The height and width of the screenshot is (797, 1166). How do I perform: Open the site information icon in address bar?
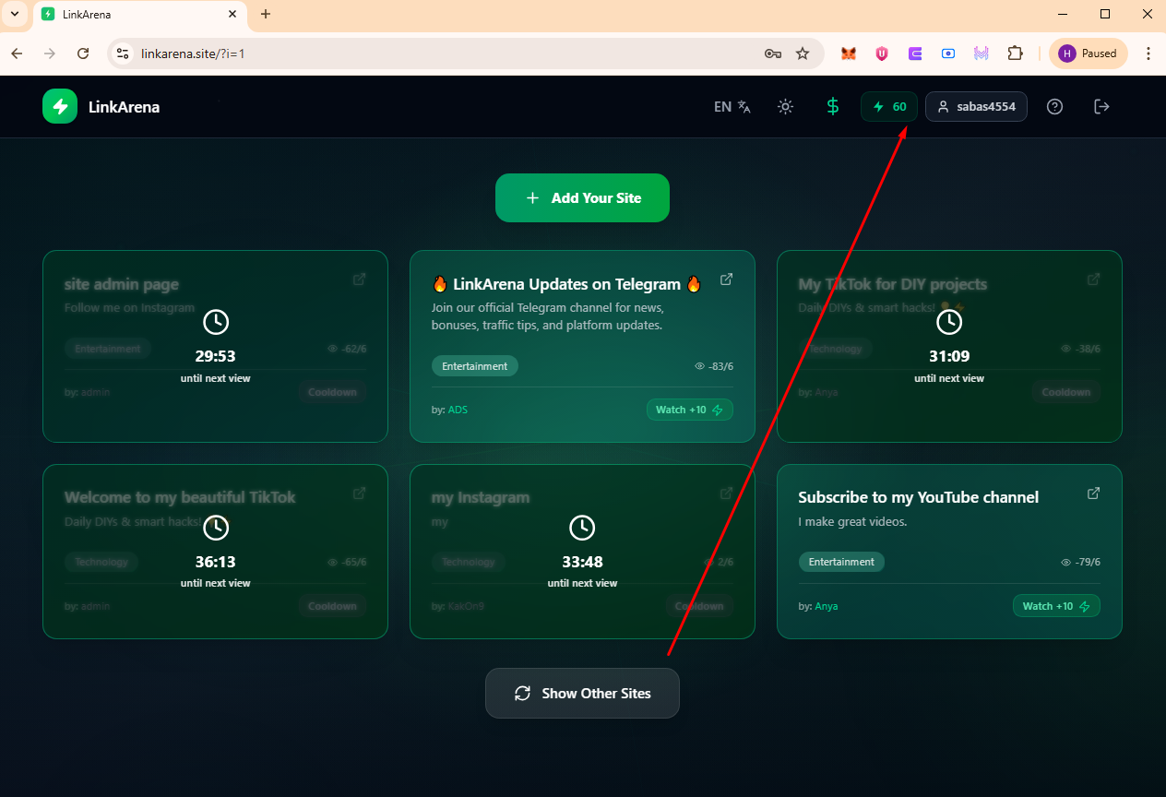coord(123,54)
